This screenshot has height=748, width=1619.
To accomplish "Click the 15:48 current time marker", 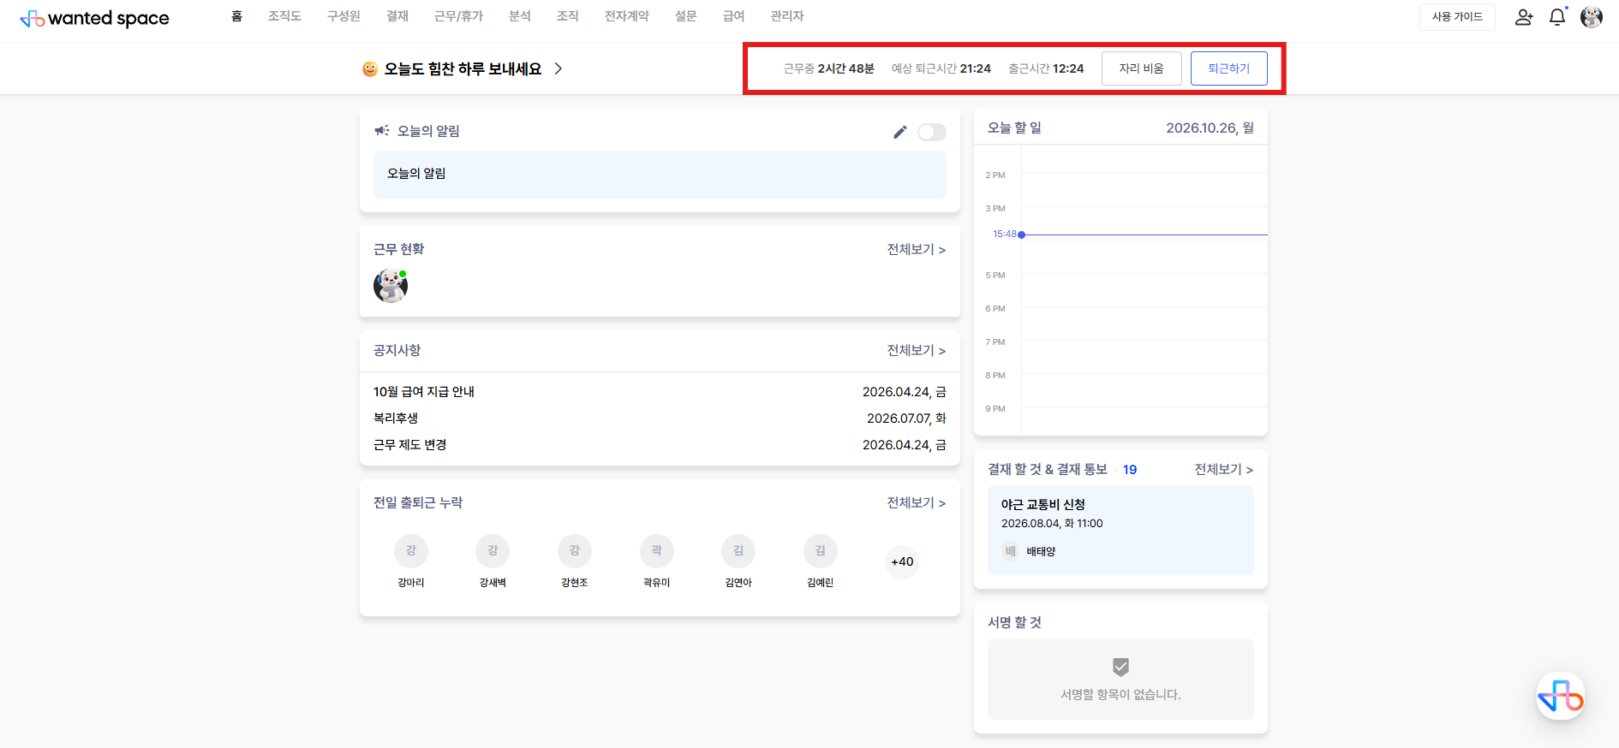I will coord(1021,234).
